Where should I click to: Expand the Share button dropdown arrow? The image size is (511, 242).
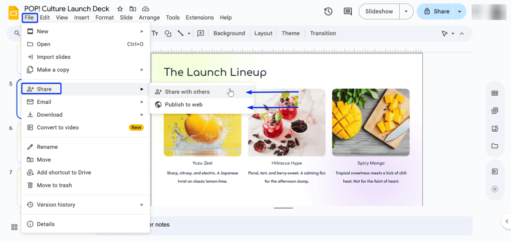[459, 11]
